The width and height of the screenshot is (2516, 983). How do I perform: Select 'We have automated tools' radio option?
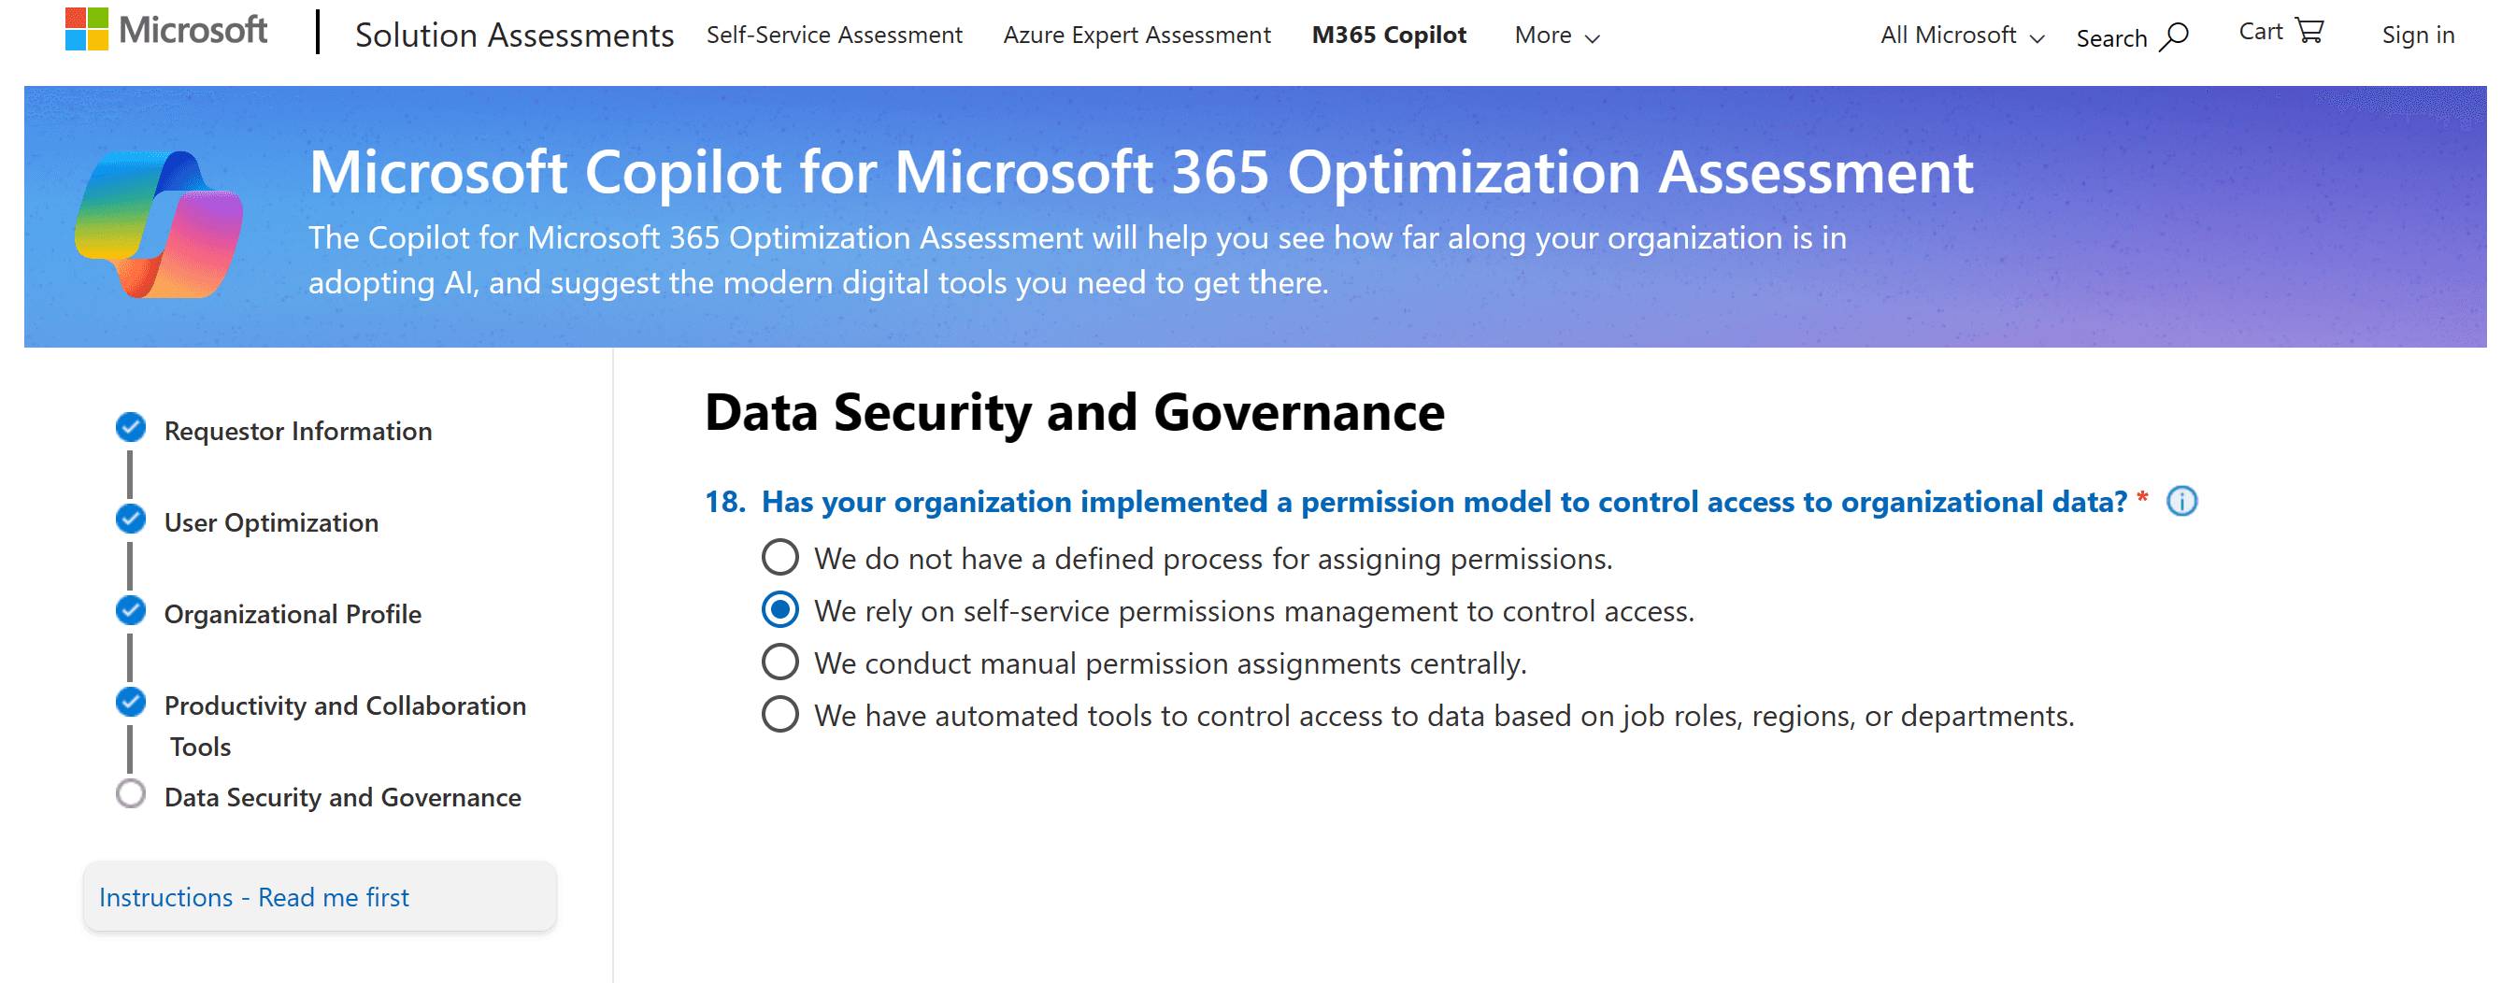click(779, 716)
